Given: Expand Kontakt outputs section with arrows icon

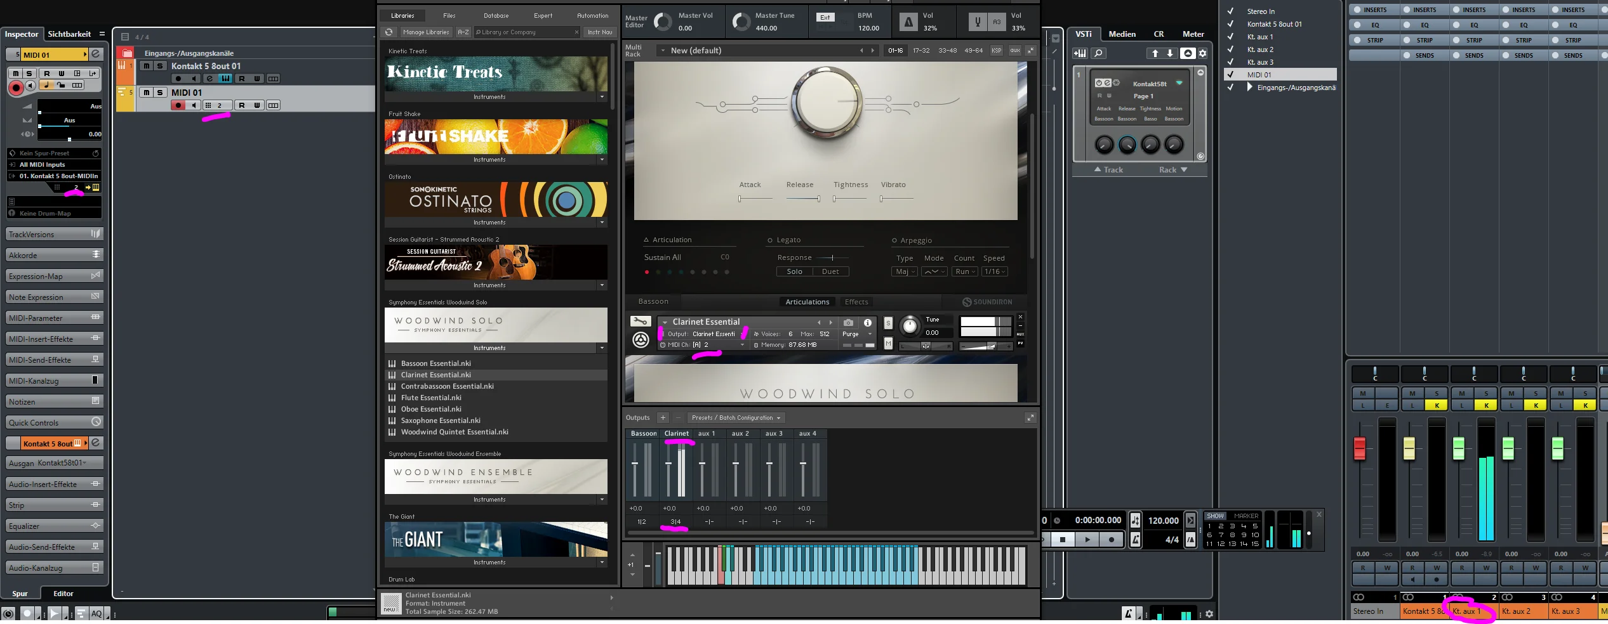Looking at the screenshot, I should click(x=1030, y=418).
